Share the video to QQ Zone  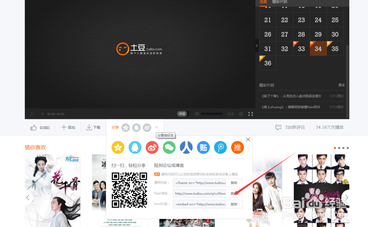118,147
